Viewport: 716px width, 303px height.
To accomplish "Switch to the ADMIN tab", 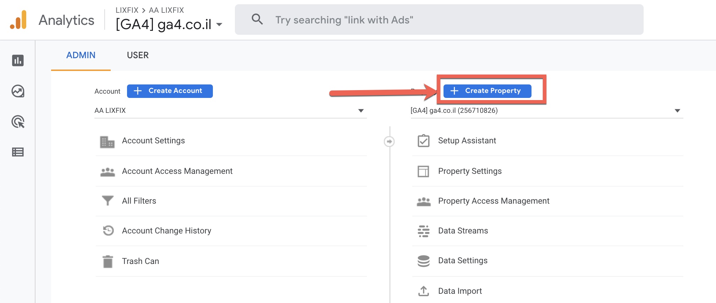I will click(81, 55).
